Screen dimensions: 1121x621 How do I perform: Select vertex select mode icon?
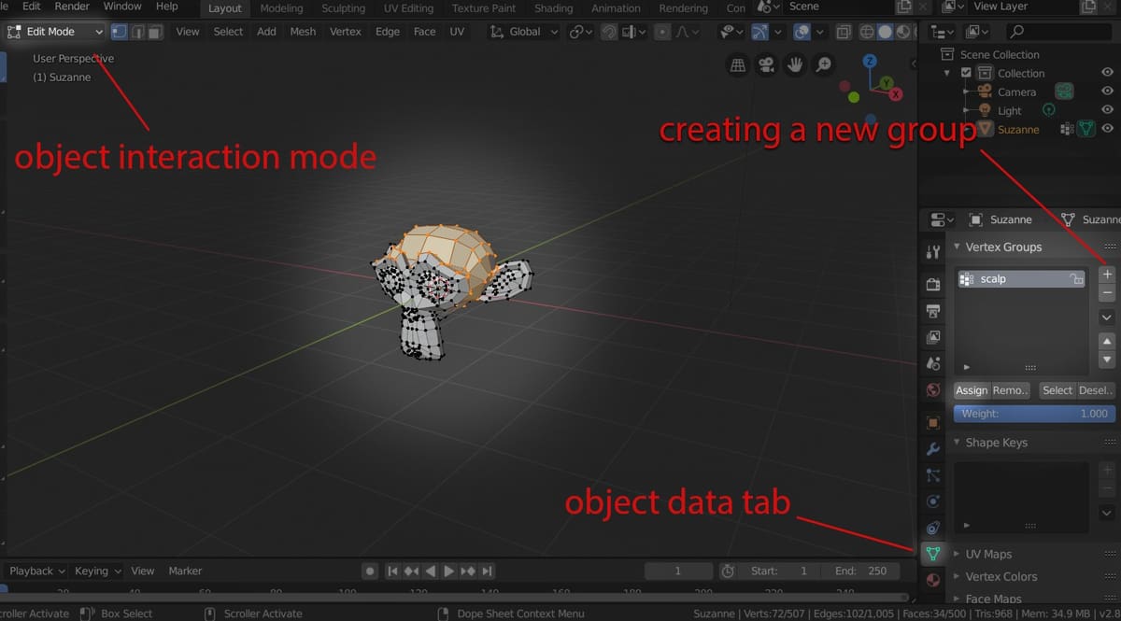(120, 31)
